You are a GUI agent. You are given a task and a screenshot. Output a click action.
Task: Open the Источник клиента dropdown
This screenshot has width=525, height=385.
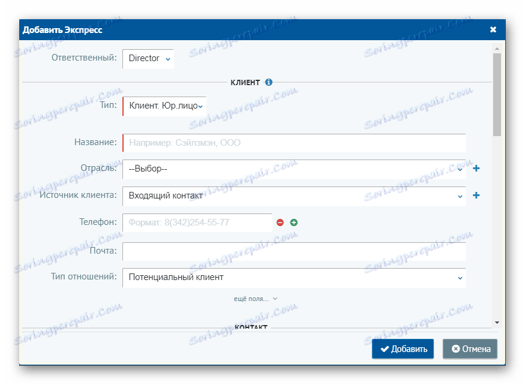click(294, 196)
